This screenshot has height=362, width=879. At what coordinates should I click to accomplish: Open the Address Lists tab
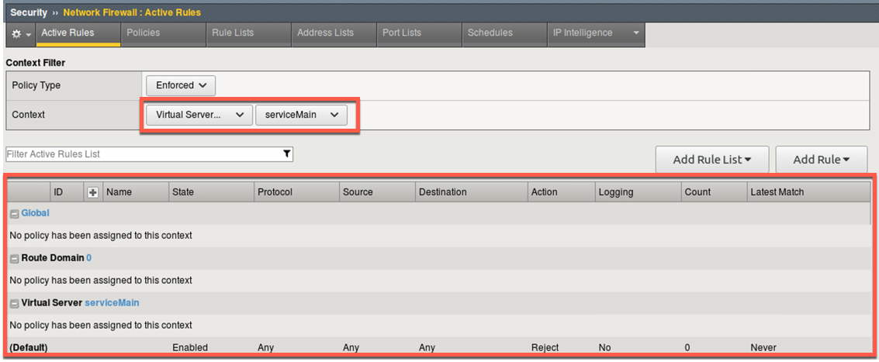tap(334, 33)
